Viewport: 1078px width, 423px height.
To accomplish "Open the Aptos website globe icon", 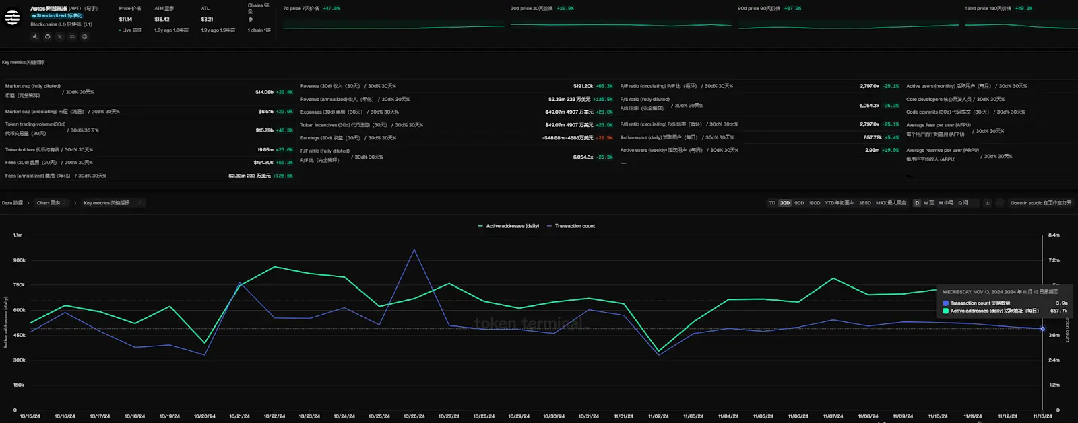I will pos(84,37).
